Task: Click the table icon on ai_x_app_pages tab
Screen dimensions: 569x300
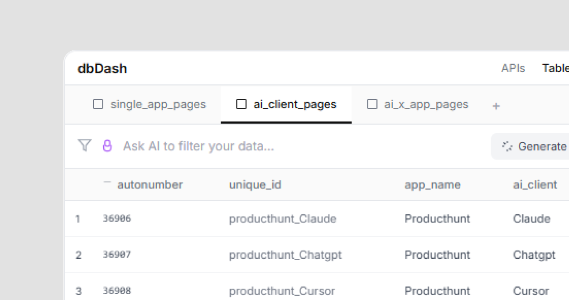Action: click(x=372, y=104)
